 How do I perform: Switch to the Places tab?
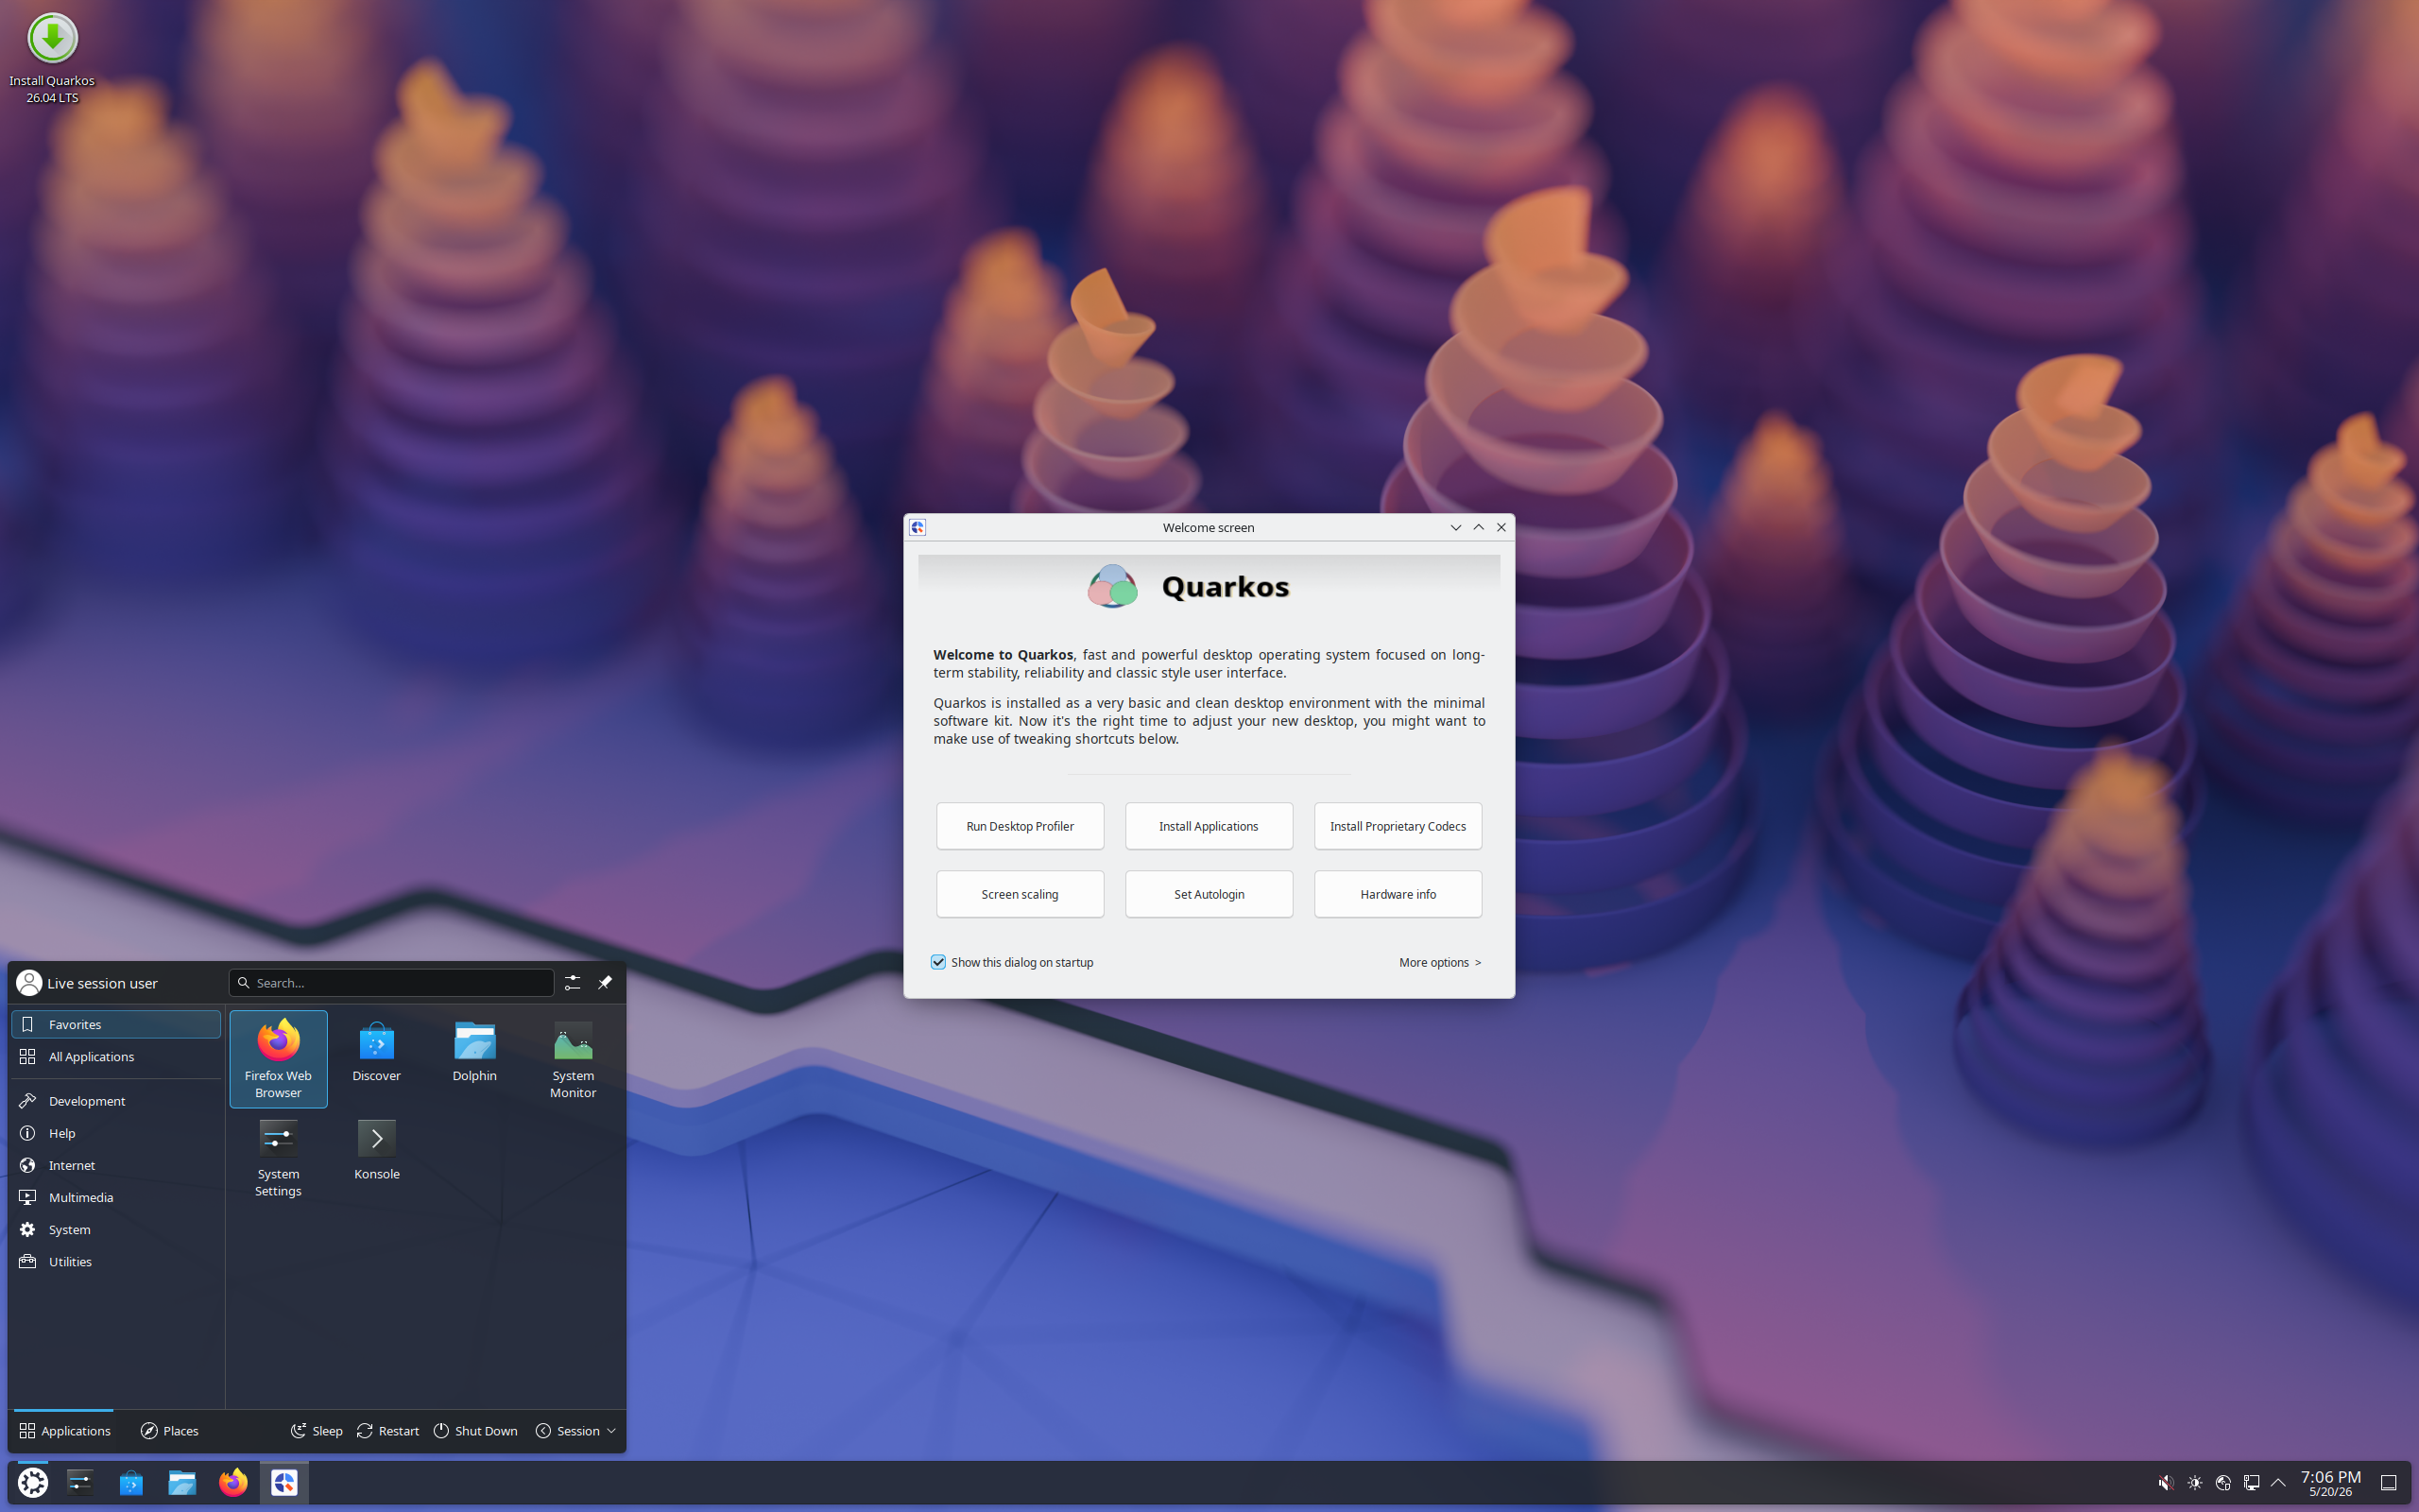170,1431
